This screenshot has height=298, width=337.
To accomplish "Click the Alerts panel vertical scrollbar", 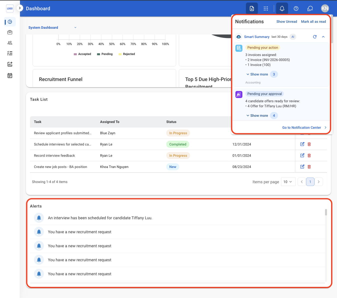I will pyautogui.click(x=326, y=212).
